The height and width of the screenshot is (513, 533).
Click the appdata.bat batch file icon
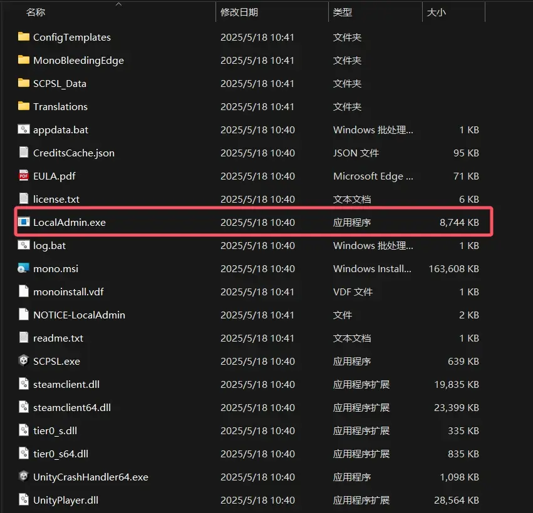pos(23,130)
